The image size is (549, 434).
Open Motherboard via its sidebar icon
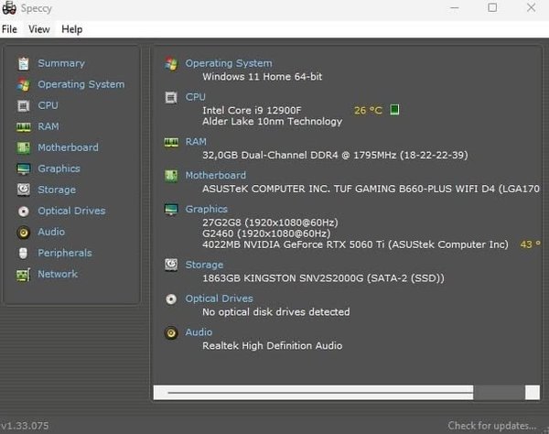coord(23,147)
